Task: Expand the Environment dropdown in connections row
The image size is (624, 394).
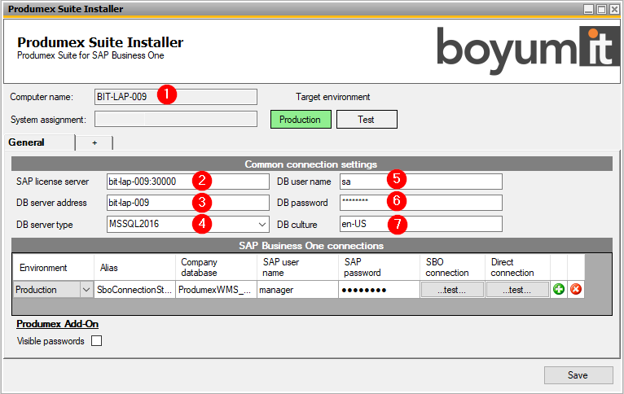Action: tap(86, 290)
